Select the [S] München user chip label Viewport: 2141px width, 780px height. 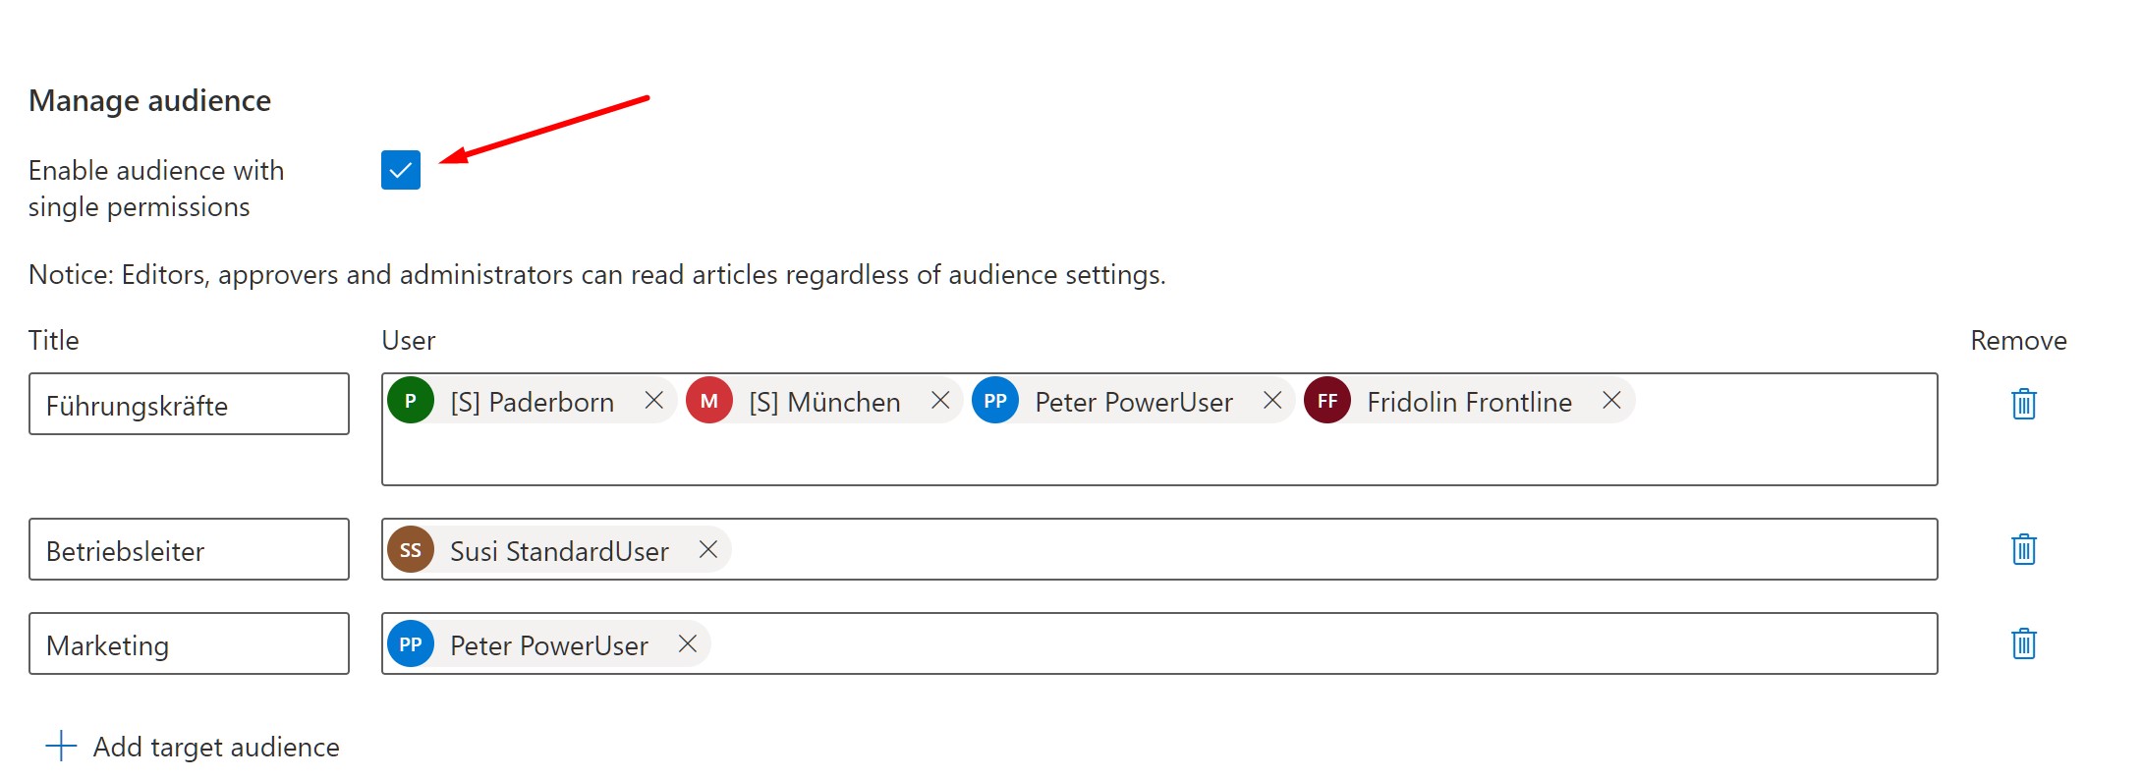pyautogui.click(x=824, y=402)
